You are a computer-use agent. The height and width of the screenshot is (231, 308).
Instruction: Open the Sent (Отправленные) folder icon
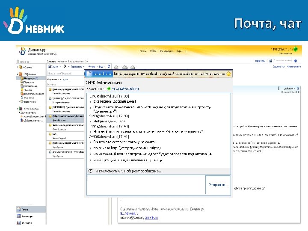(22, 86)
